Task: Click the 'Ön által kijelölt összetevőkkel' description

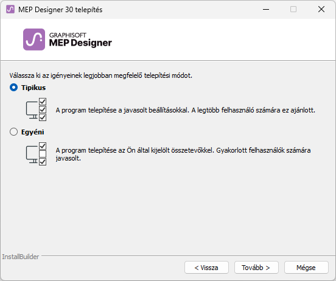Action: coord(183,154)
